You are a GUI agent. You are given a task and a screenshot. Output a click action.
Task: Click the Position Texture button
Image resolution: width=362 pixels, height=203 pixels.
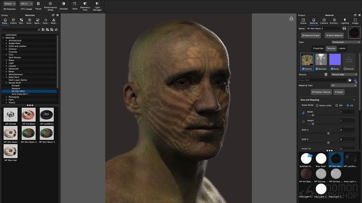(321, 92)
